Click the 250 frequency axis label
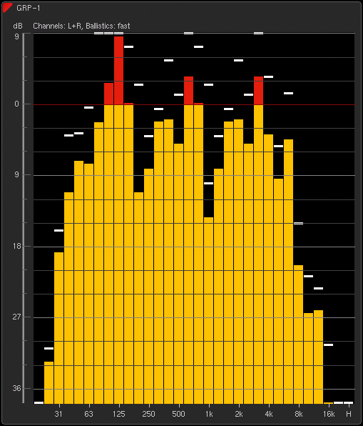The height and width of the screenshot is (426, 363). click(148, 414)
